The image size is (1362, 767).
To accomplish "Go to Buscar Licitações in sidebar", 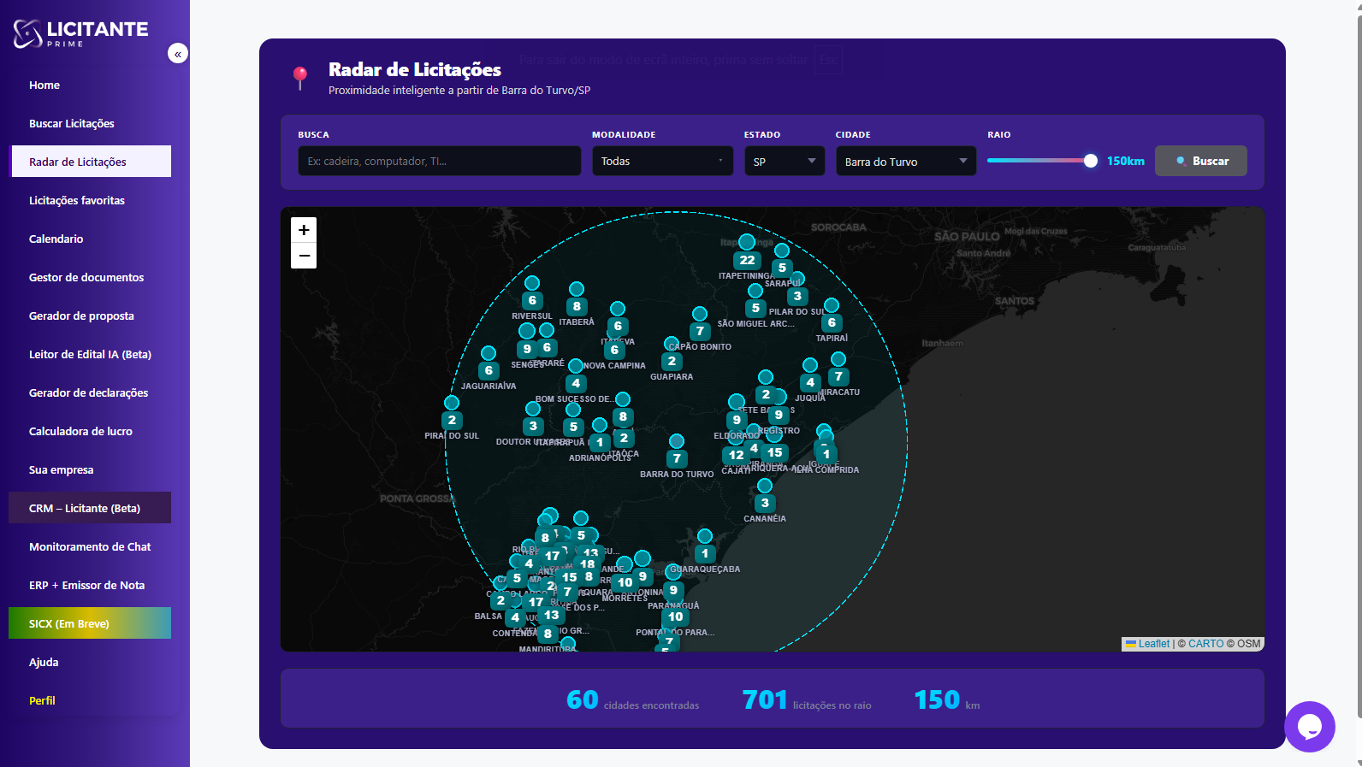I will click(72, 123).
